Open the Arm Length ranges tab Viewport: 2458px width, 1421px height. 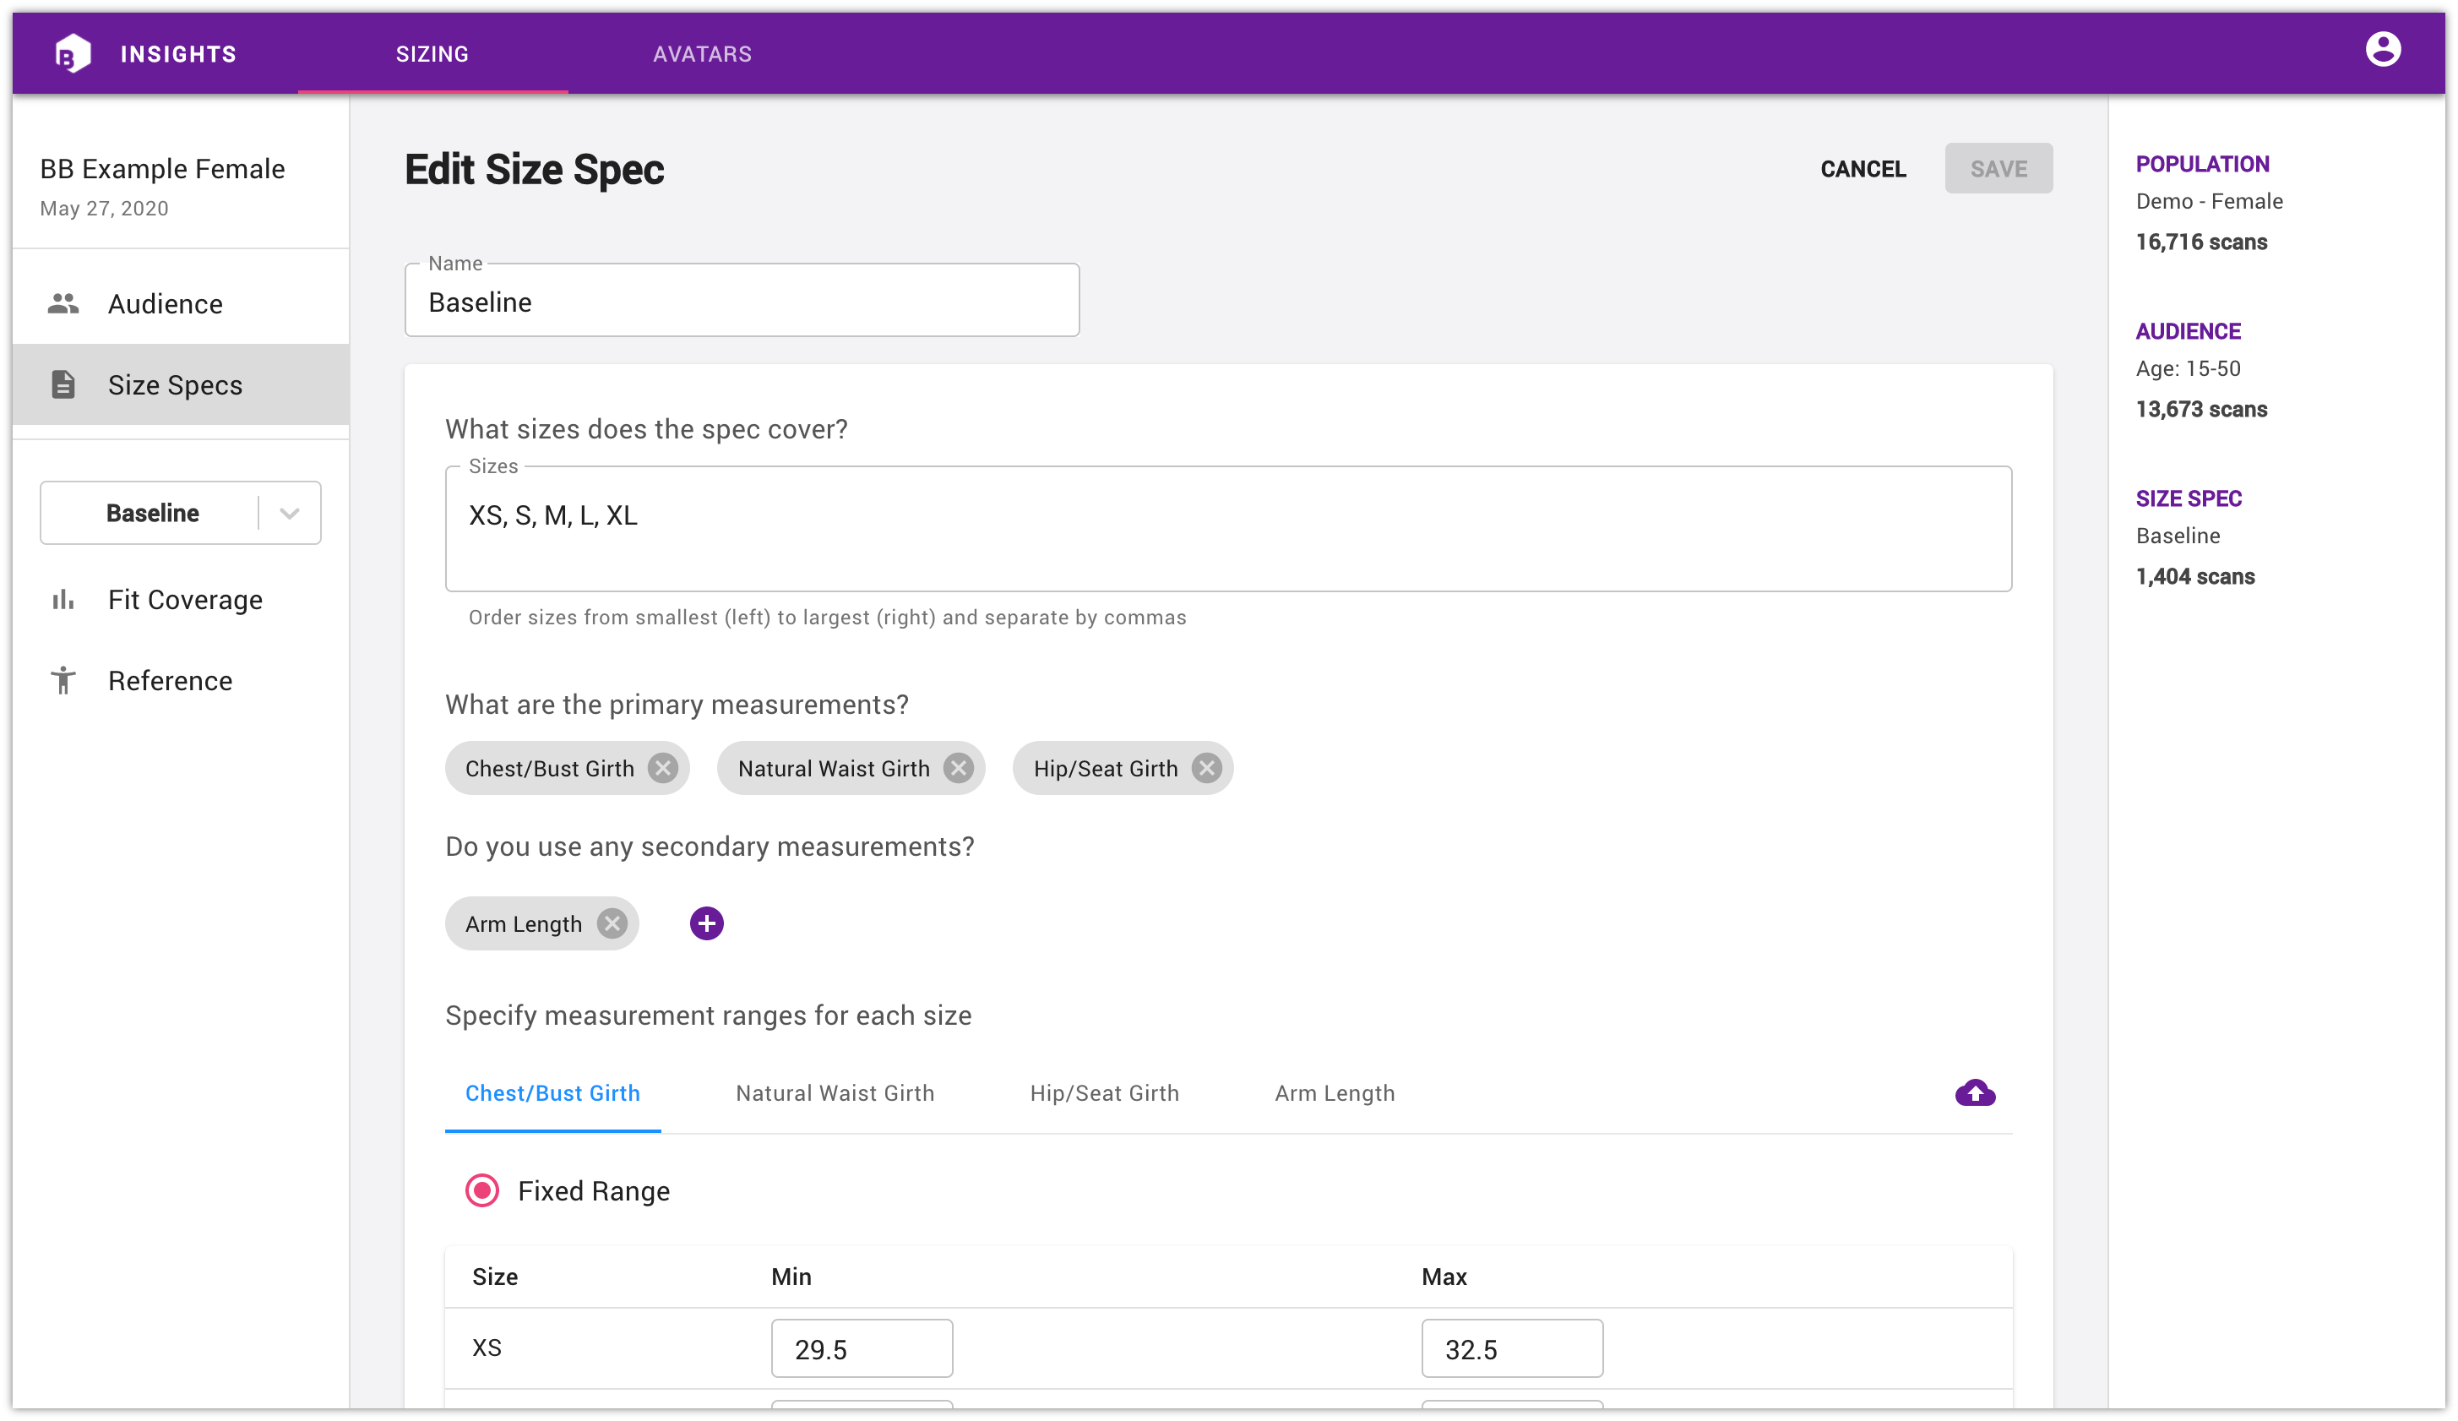click(1335, 1093)
